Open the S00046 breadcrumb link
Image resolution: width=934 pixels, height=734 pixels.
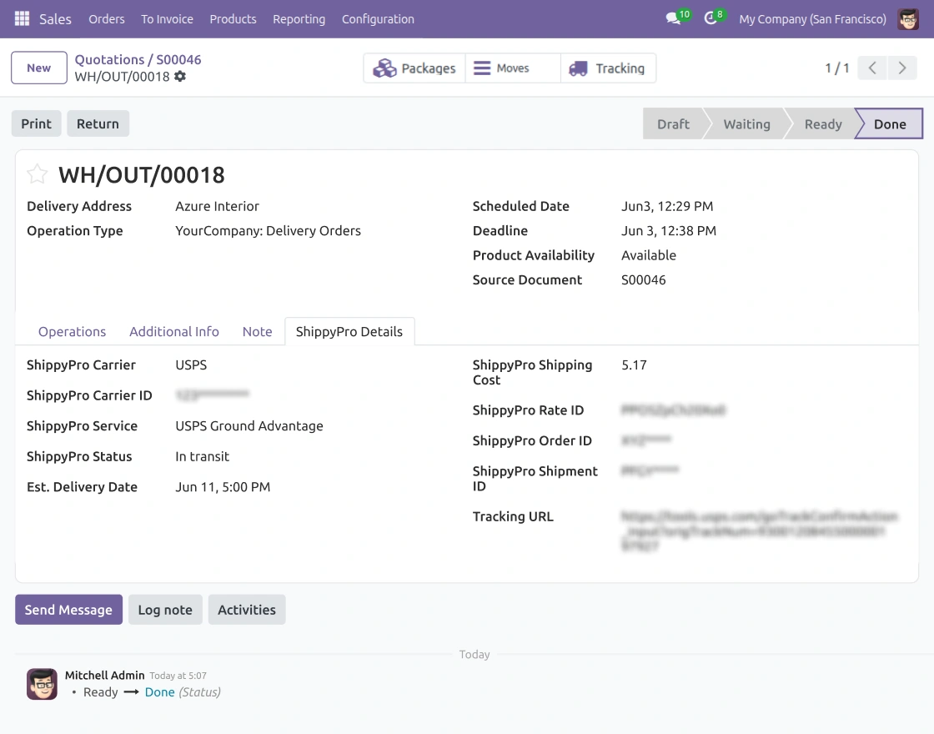[178, 59]
